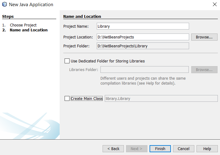
Task: Click the NetBeans cube icon in title bar
Action: (5, 5)
